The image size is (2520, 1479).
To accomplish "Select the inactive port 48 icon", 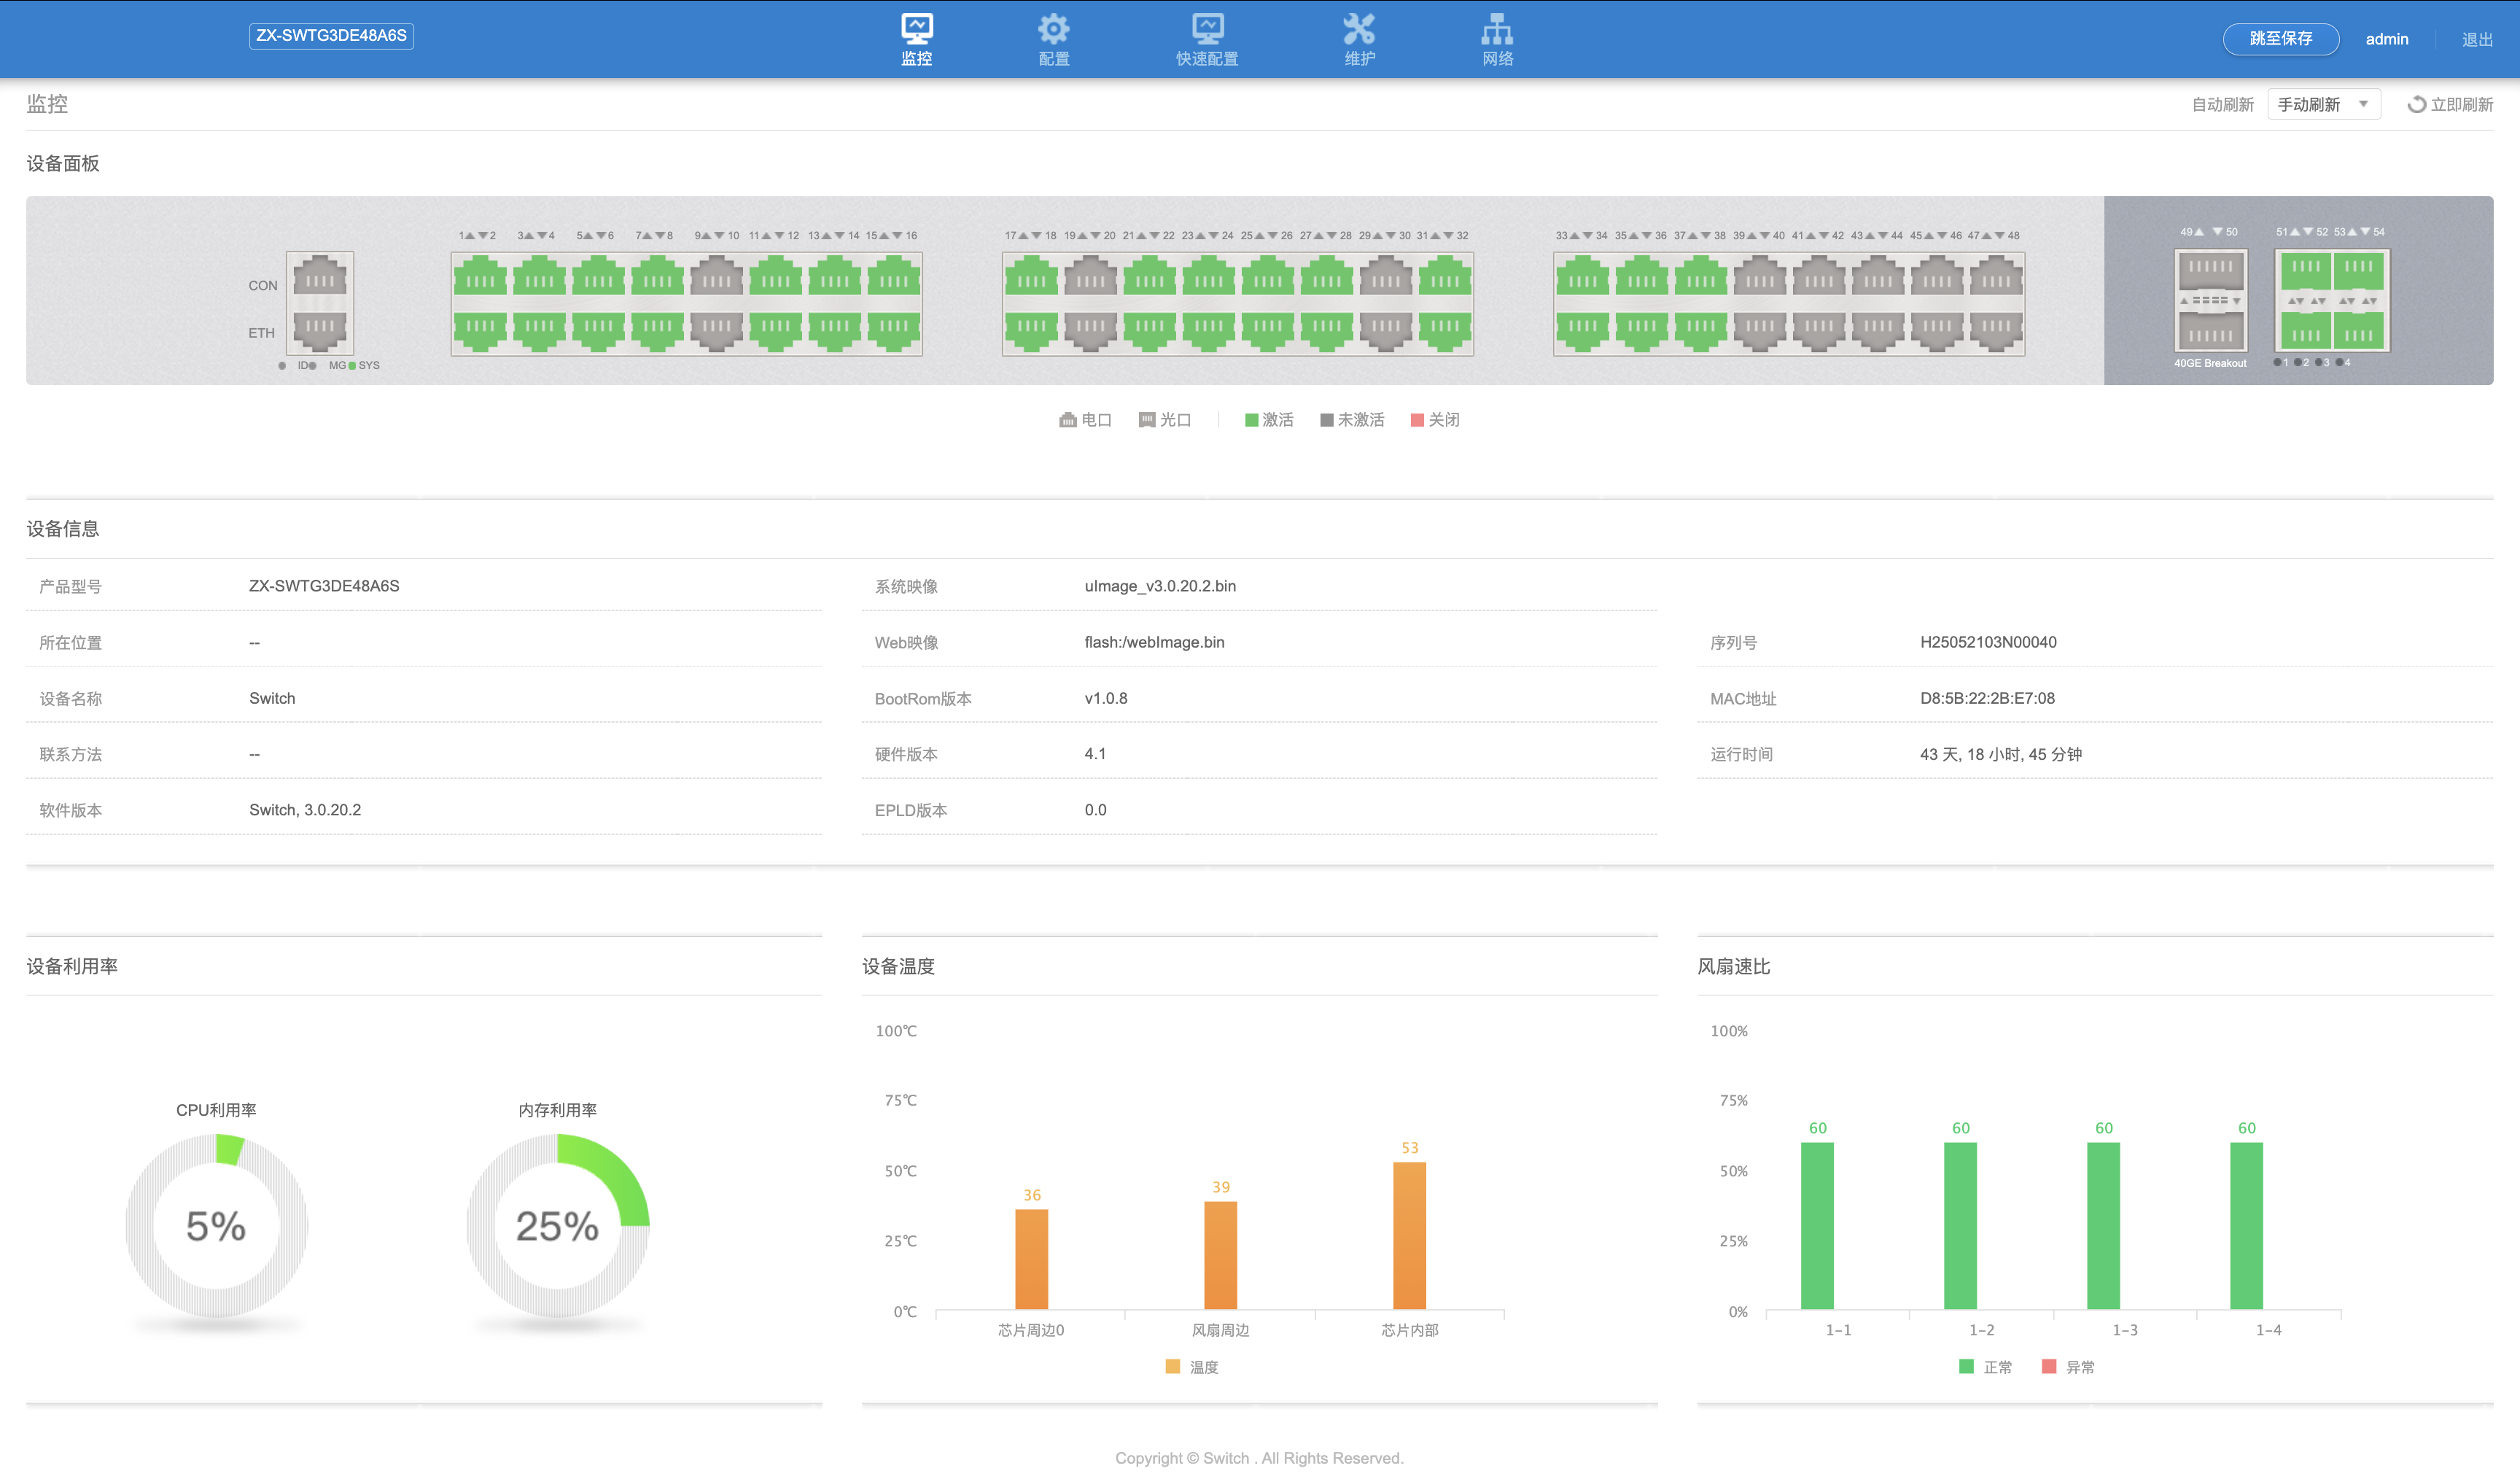I will click(x=1996, y=330).
